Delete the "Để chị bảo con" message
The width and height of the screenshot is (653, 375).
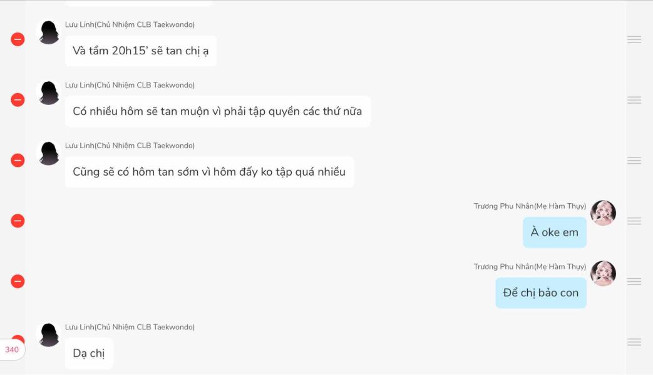pyautogui.click(x=18, y=282)
